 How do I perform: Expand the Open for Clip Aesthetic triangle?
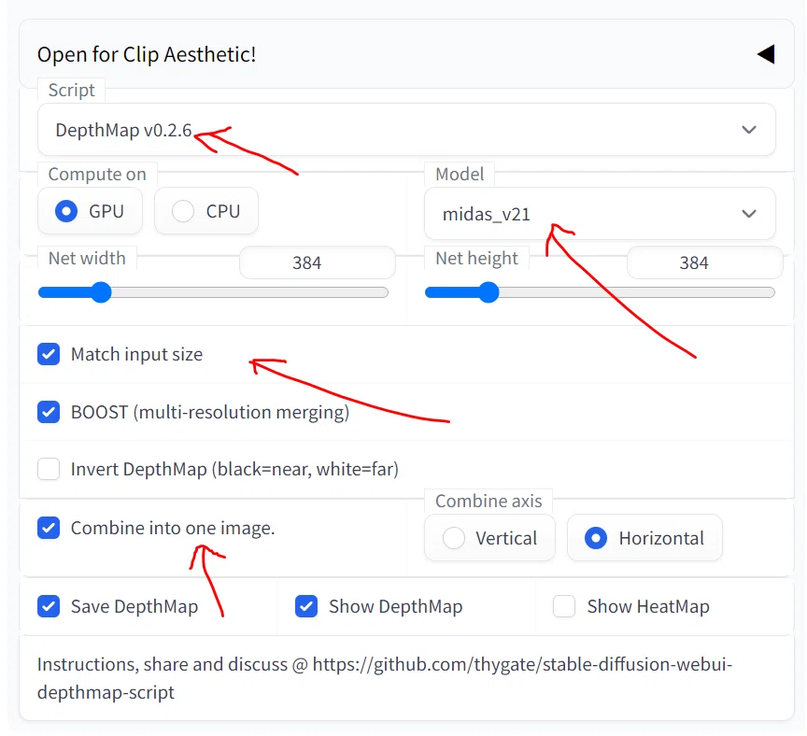pyautogui.click(x=766, y=54)
